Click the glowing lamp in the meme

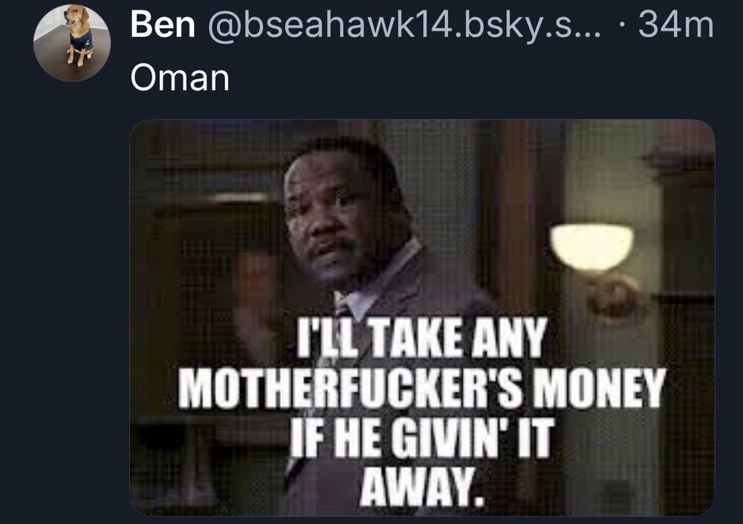click(x=591, y=247)
